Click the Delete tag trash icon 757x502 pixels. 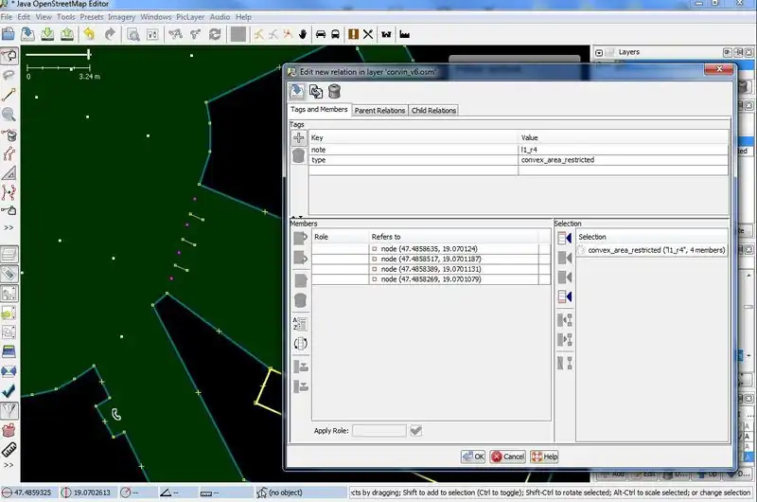pyautogui.click(x=299, y=155)
